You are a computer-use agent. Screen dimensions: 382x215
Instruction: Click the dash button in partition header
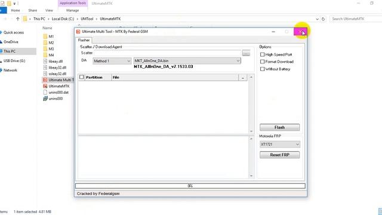(x=243, y=78)
